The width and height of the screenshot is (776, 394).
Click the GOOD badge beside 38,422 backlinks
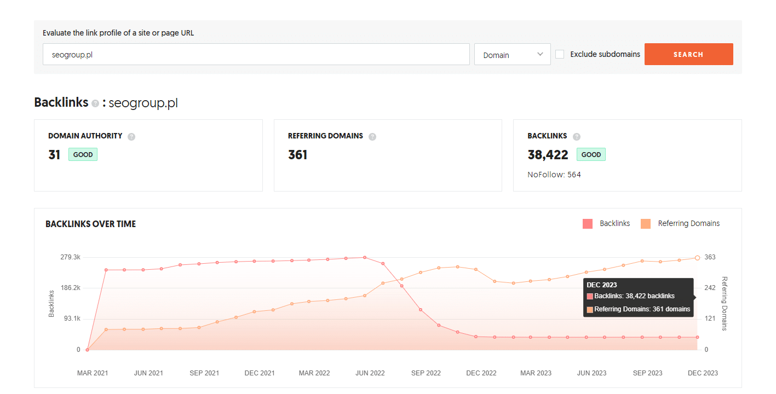click(591, 154)
